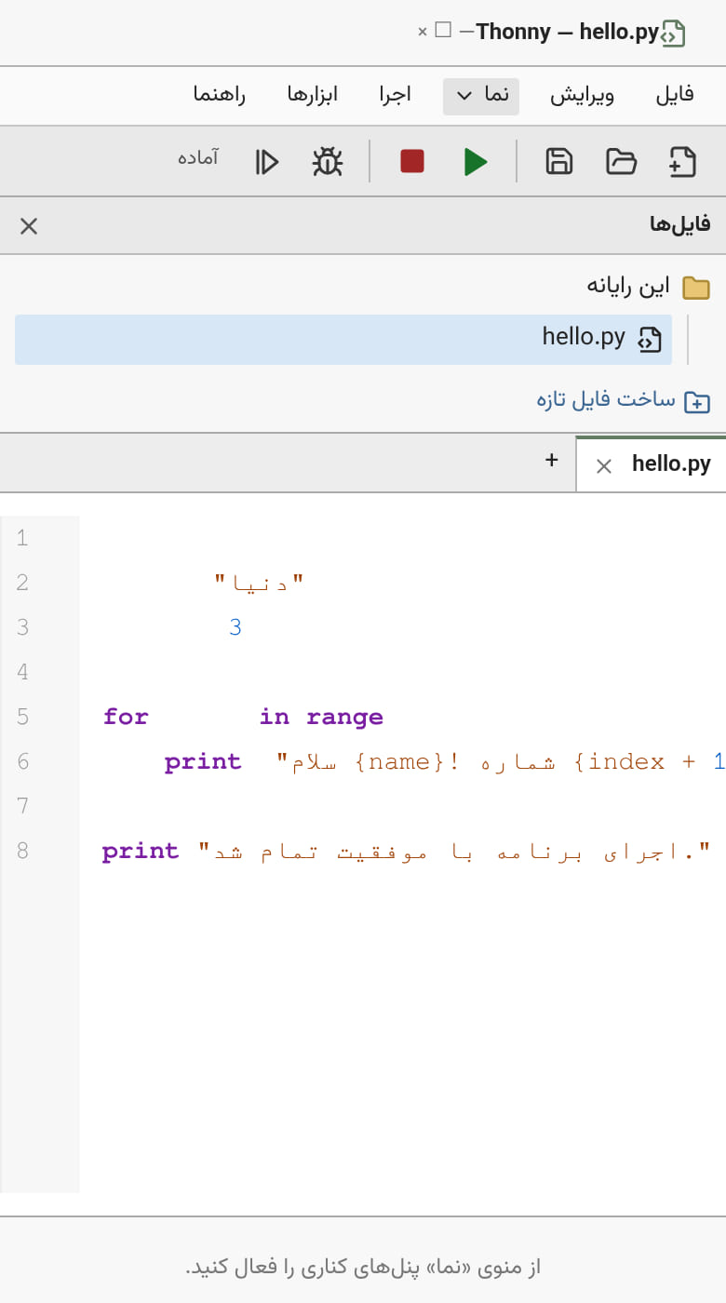
Task: Click the step-over resume icon
Action: pos(267,161)
